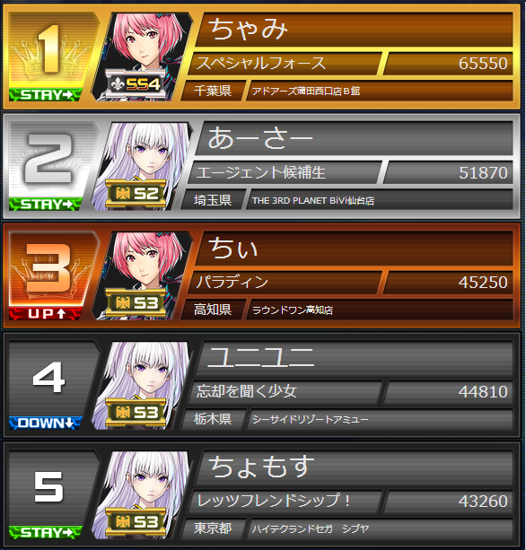Viewport: 526px width, 550px height.
Task: Click the DOWN indicator under rank 4
Action: (x=46, y=423)
